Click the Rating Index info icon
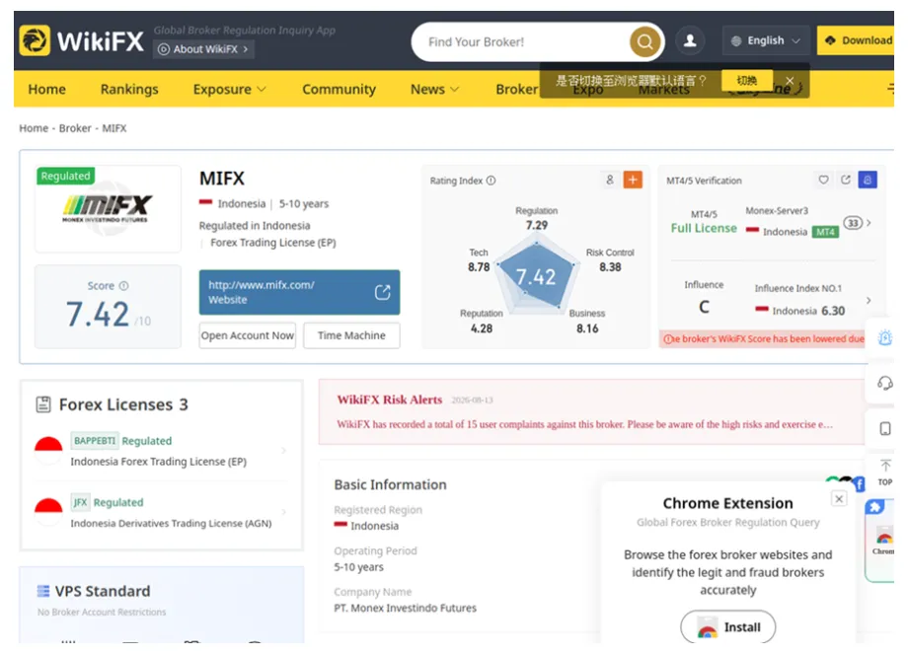 pos(492,181)
